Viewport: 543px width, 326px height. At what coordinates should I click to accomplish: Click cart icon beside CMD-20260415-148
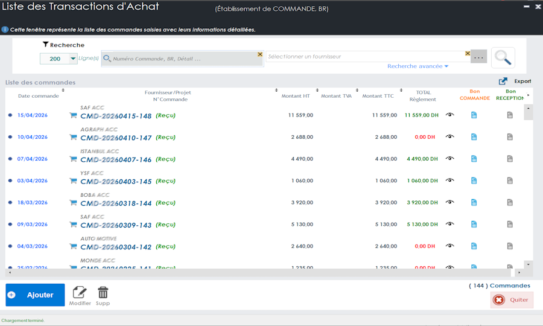coord(73,115)
